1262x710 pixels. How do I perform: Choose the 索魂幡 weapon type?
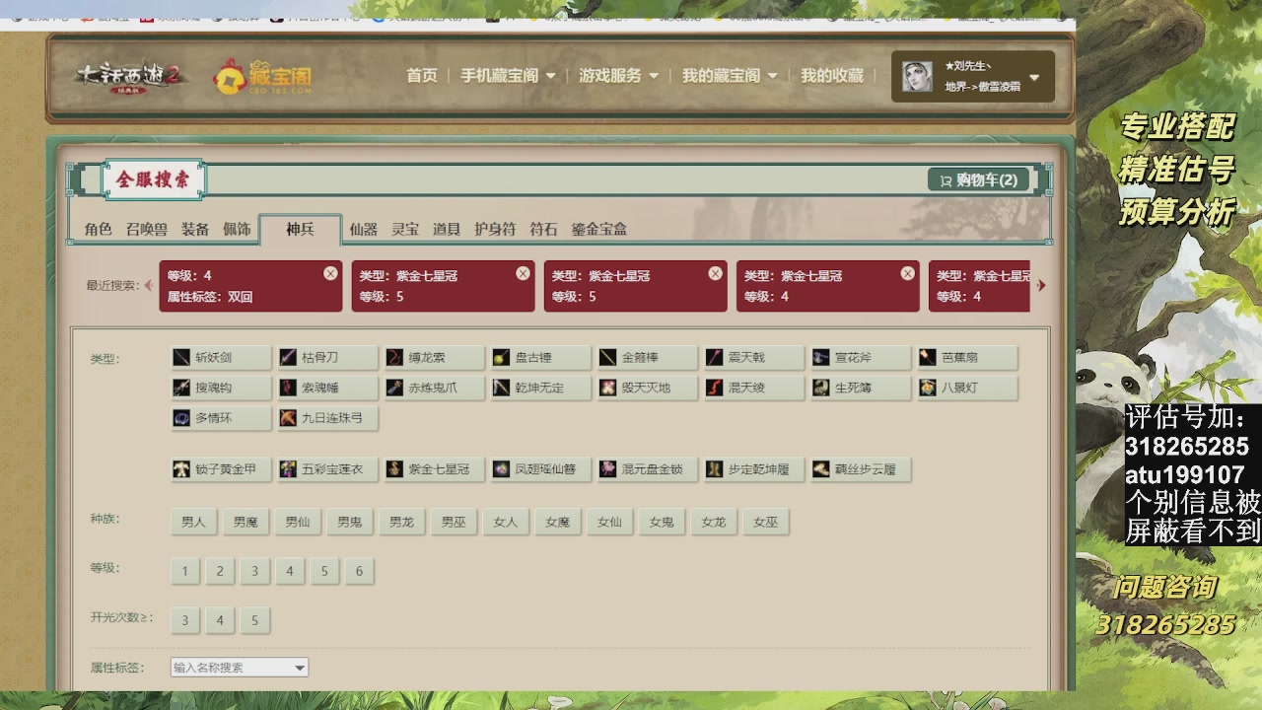pyautogui.click(x=327, y=388)
